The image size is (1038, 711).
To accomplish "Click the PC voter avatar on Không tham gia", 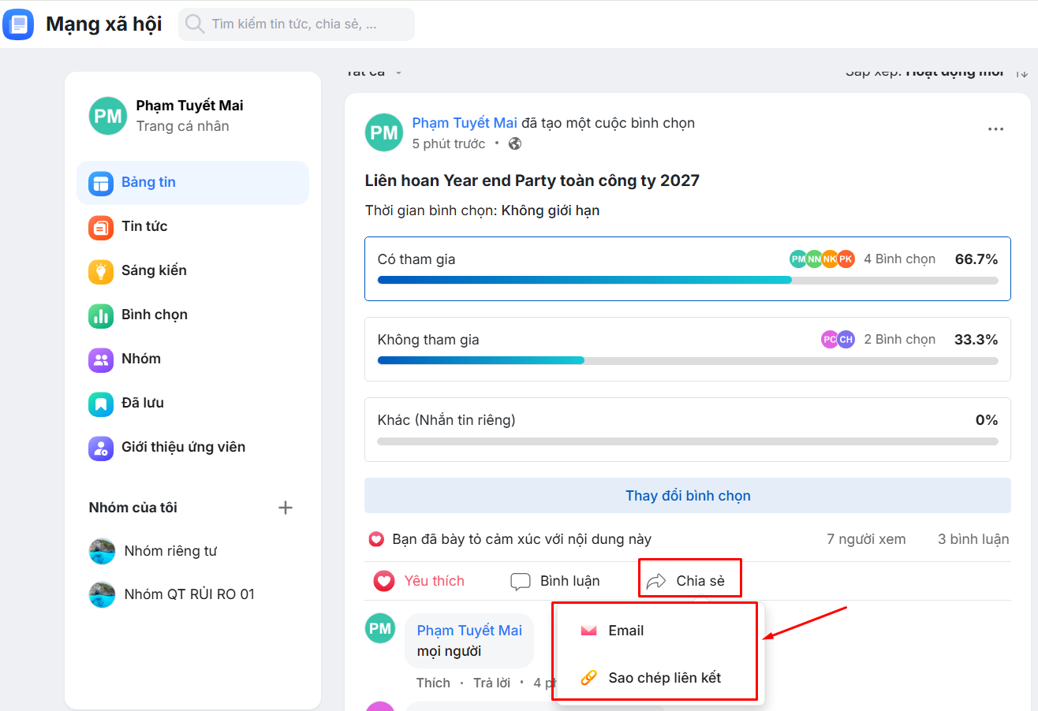I will point(829,339).
